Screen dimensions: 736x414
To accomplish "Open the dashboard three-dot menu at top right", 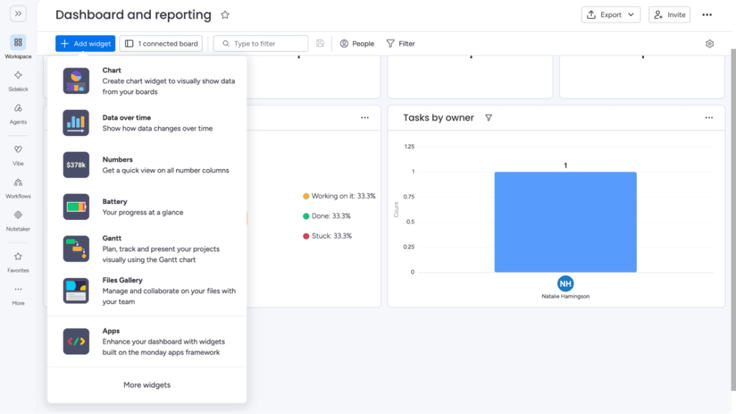I will tap(707, 14).
